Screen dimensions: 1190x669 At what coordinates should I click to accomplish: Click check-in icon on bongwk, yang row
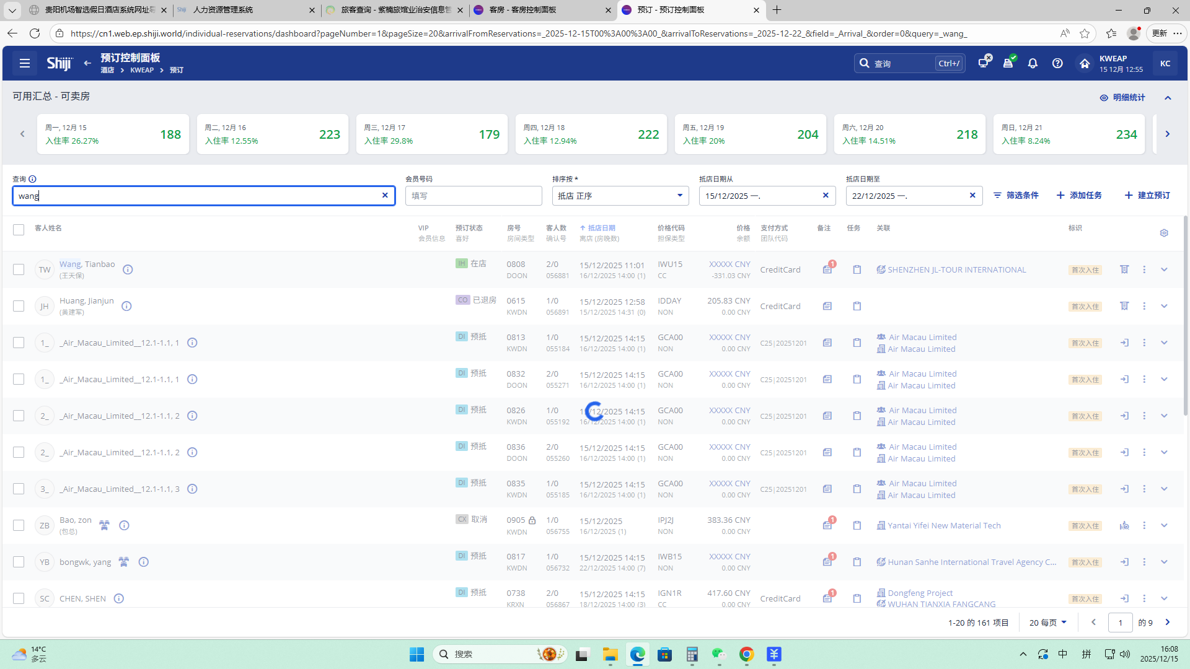pyautogui.click(x=1124, y=562)
